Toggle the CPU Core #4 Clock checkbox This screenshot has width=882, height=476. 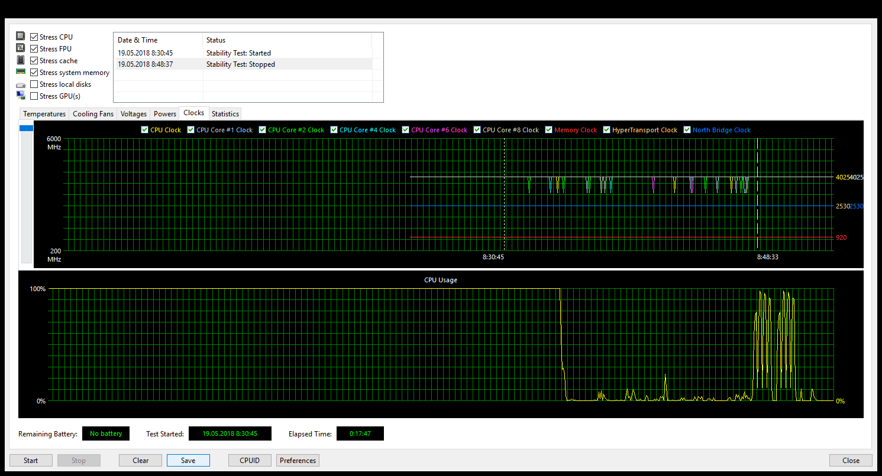(334, 130)
